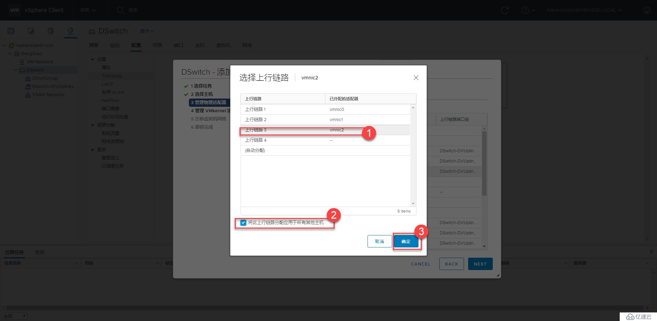Collapse the 更多 section

coord(92,150)
